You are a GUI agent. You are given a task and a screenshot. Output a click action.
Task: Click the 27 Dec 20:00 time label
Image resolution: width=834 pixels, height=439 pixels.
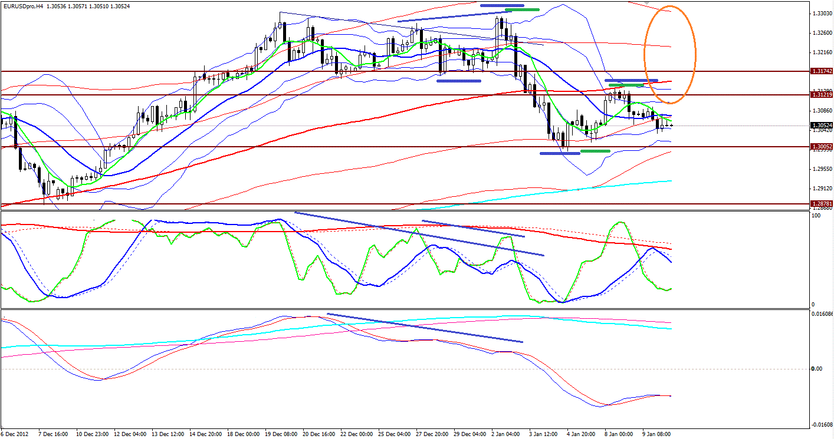[432, 434]
